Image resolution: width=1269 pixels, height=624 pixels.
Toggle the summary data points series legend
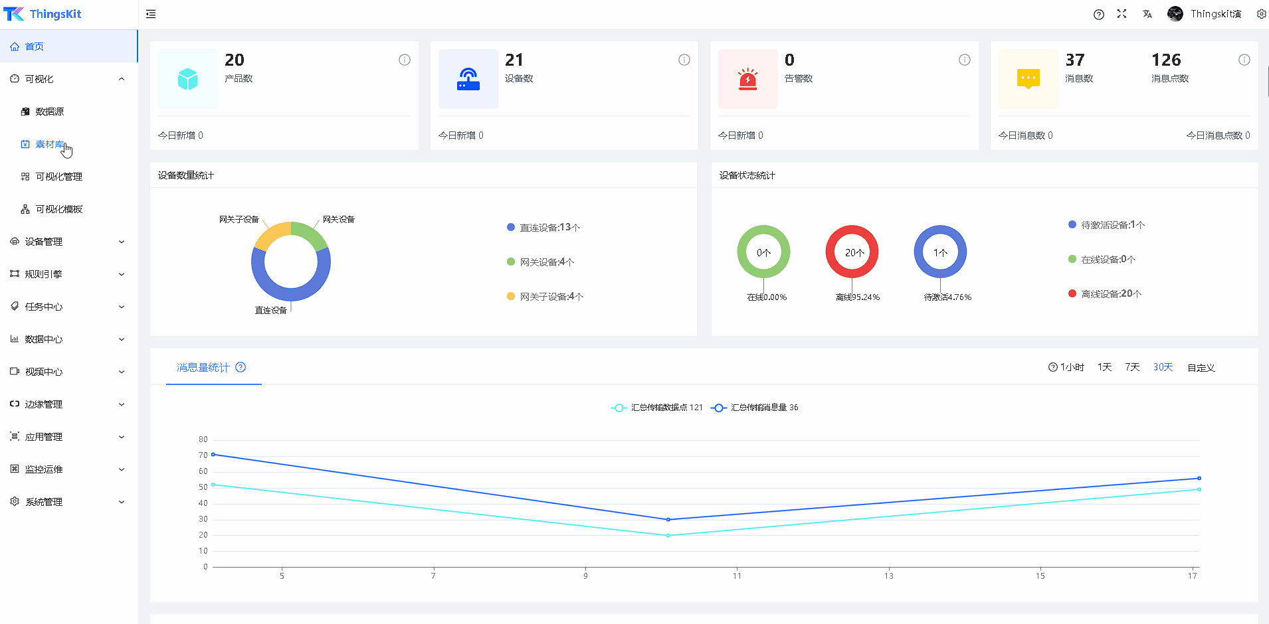tap(656, 408)
